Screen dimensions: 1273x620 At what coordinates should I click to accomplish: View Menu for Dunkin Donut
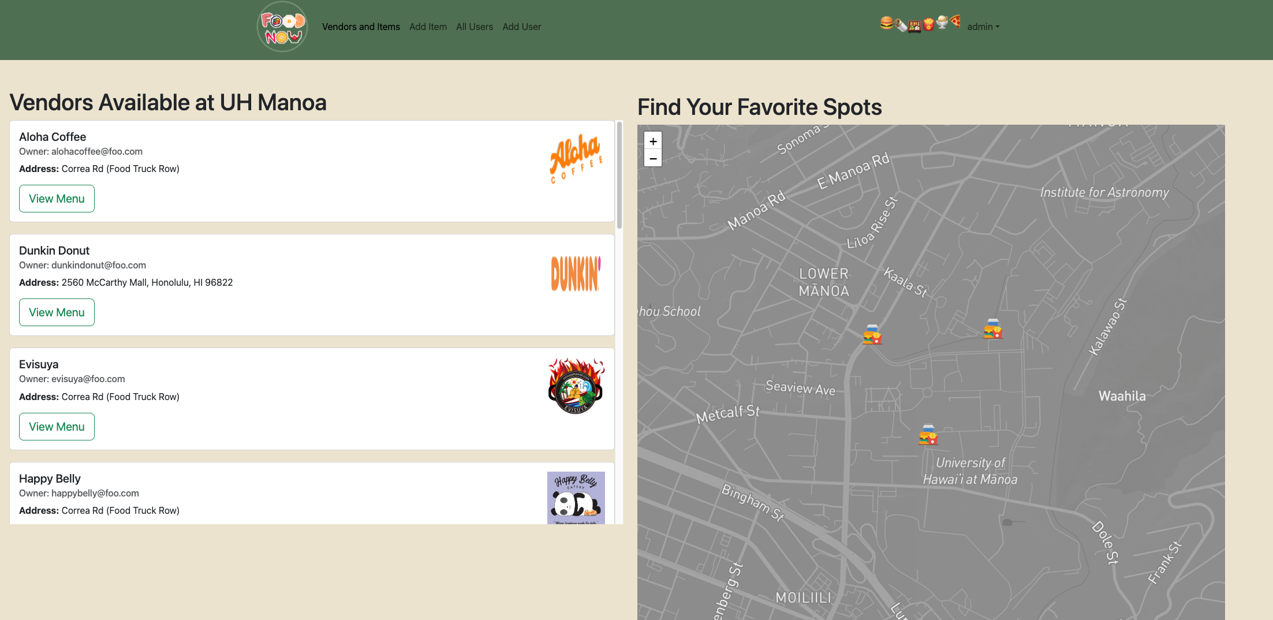coord(57,312)
